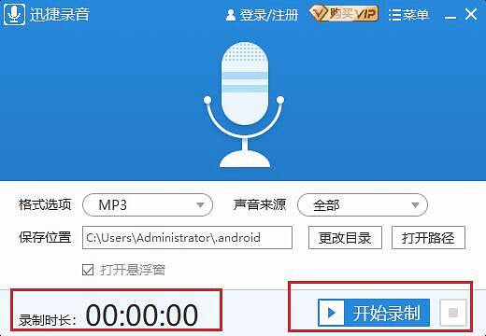Open the 菜单 menu
Screen dimensions: 486x336
click(x=408, y=15)
